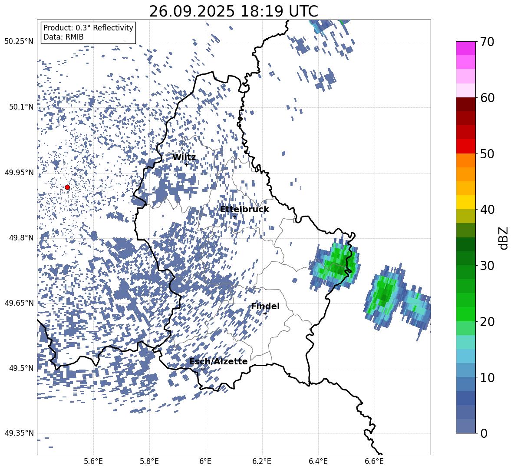
Task: Click the colorbar 20 tick label
Action: 487,322
